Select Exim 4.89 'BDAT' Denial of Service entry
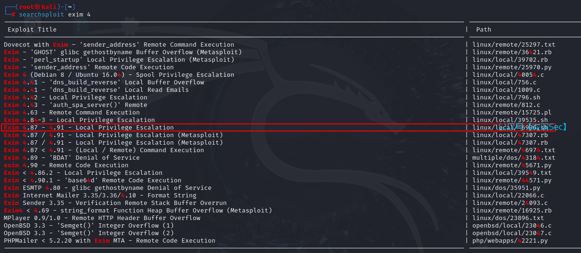 pos(72,158)
